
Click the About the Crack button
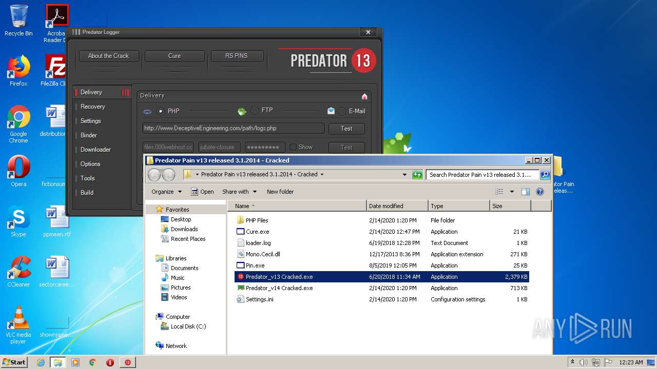pos(108,56)
